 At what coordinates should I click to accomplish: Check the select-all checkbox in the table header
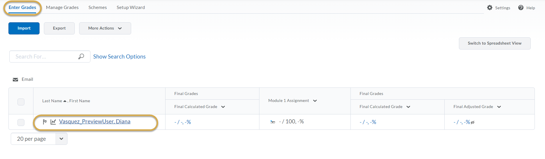click(21, 102)
